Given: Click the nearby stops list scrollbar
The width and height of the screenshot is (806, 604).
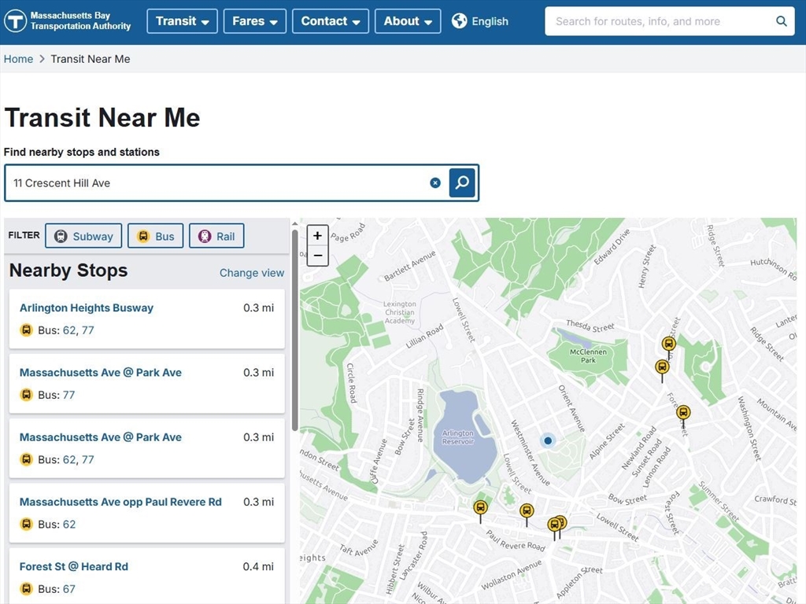Looking at the screenshot, I should pos(294,330).
